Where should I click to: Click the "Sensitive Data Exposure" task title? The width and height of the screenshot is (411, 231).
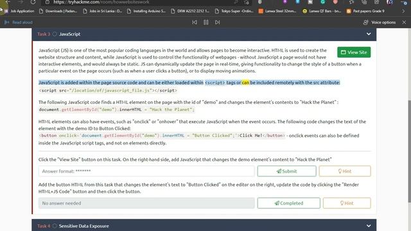tap(84, 226)
